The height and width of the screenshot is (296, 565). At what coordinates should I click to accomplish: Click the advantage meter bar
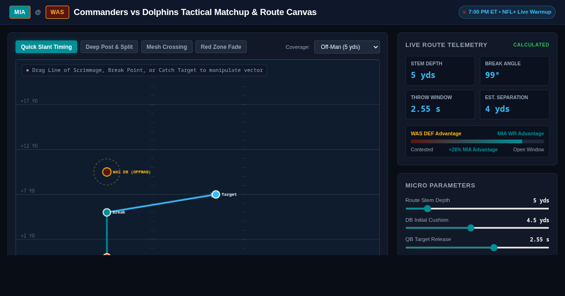tap(477, 141)
